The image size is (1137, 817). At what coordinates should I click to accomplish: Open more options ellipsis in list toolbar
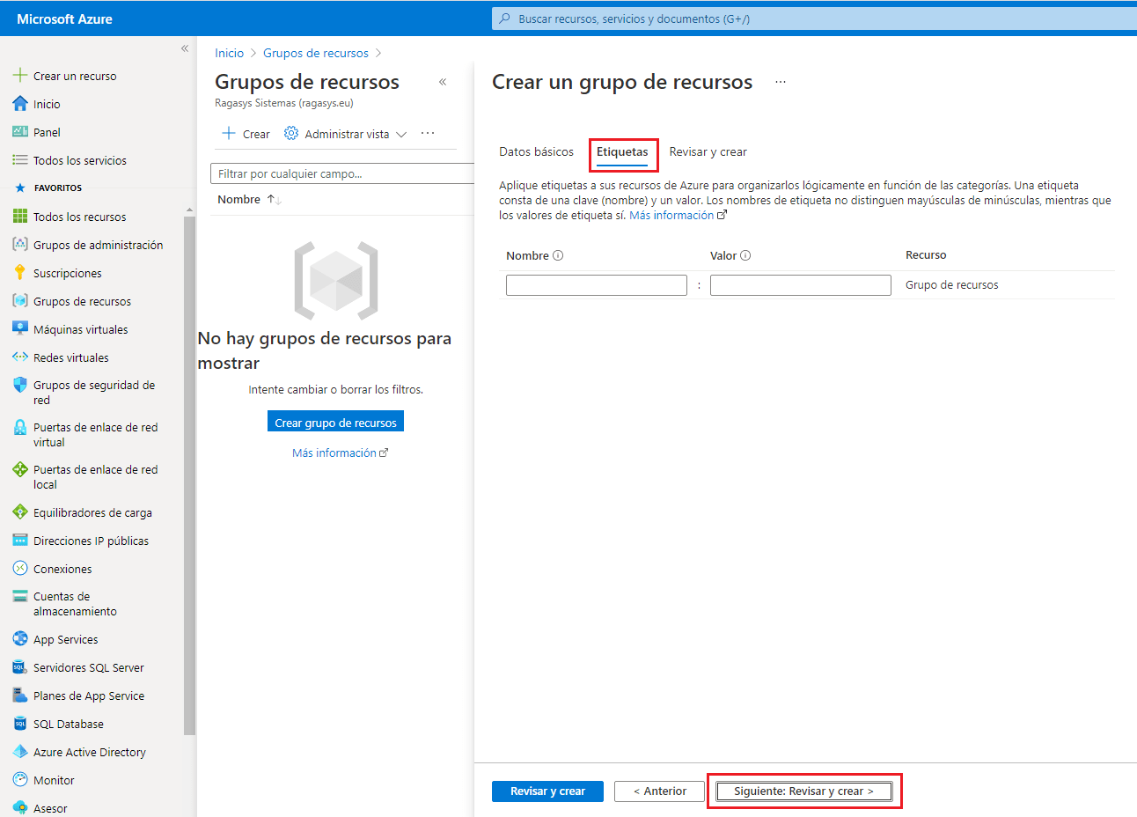(428, 134)
